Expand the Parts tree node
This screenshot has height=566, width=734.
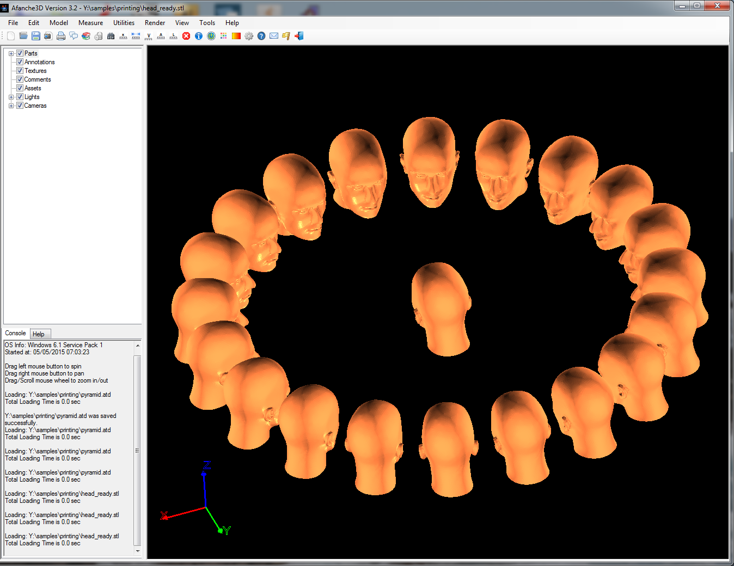[11, 53]
